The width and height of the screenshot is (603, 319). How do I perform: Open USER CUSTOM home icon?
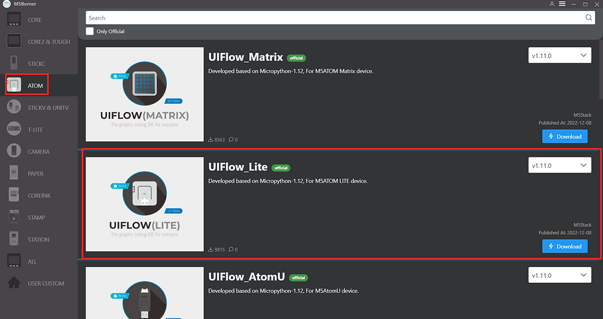click(x=14, y=283)
